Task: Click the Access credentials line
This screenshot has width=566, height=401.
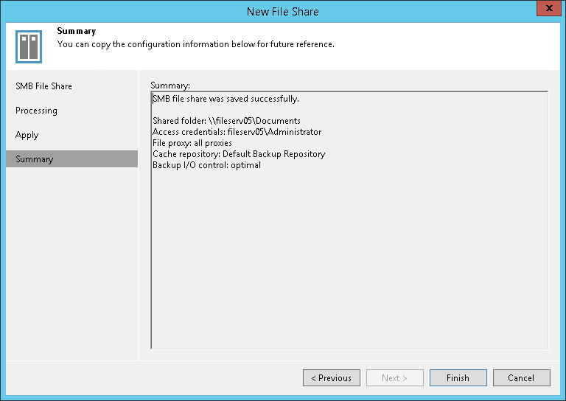Action: 237,132
